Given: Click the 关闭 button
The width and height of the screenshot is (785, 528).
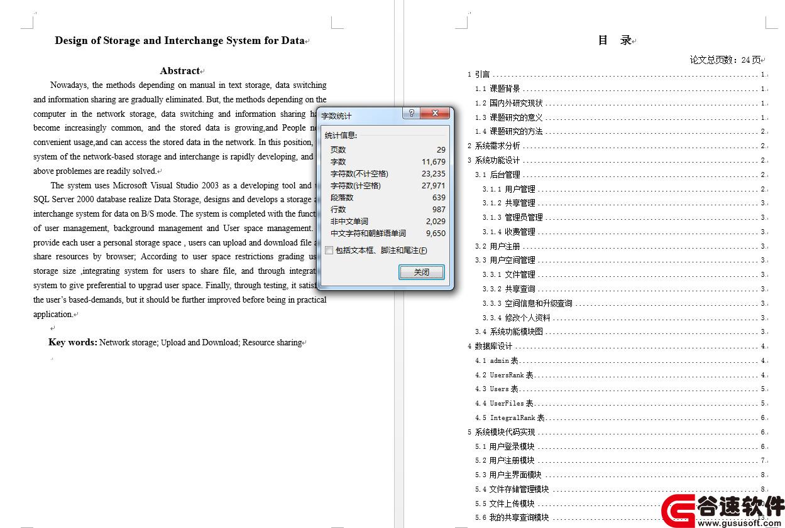Looking at the screenshot, I should [x=422, y=272].
